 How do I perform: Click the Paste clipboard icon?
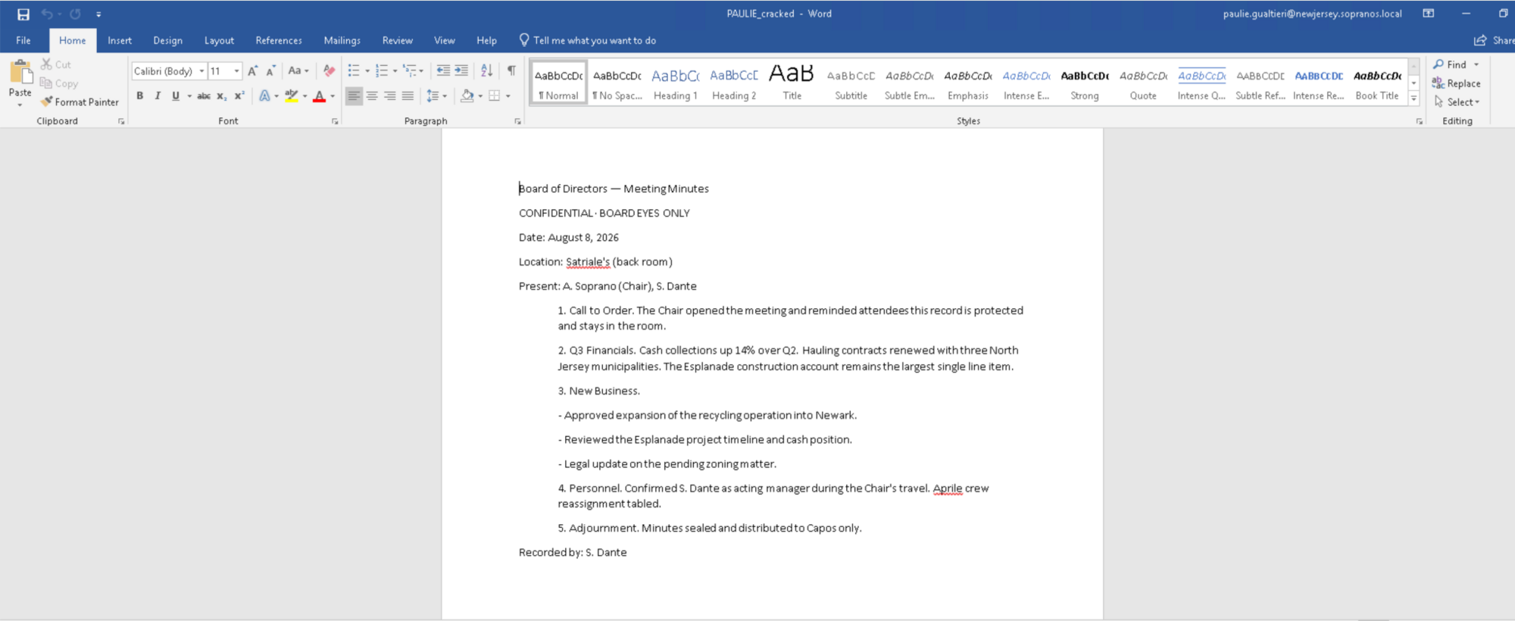pyautogui.click(x=20, y=73)
